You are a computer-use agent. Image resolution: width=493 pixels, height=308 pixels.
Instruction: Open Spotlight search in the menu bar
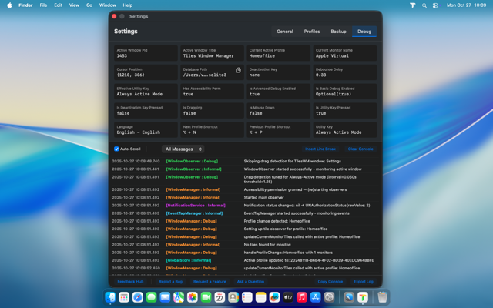pyautogui.click(x=424, y=5)
